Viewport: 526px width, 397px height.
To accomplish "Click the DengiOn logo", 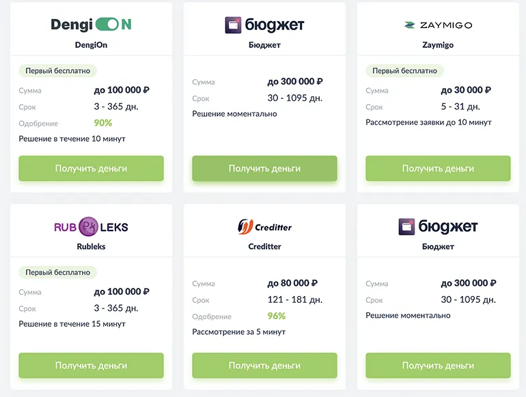I will 91,25.
